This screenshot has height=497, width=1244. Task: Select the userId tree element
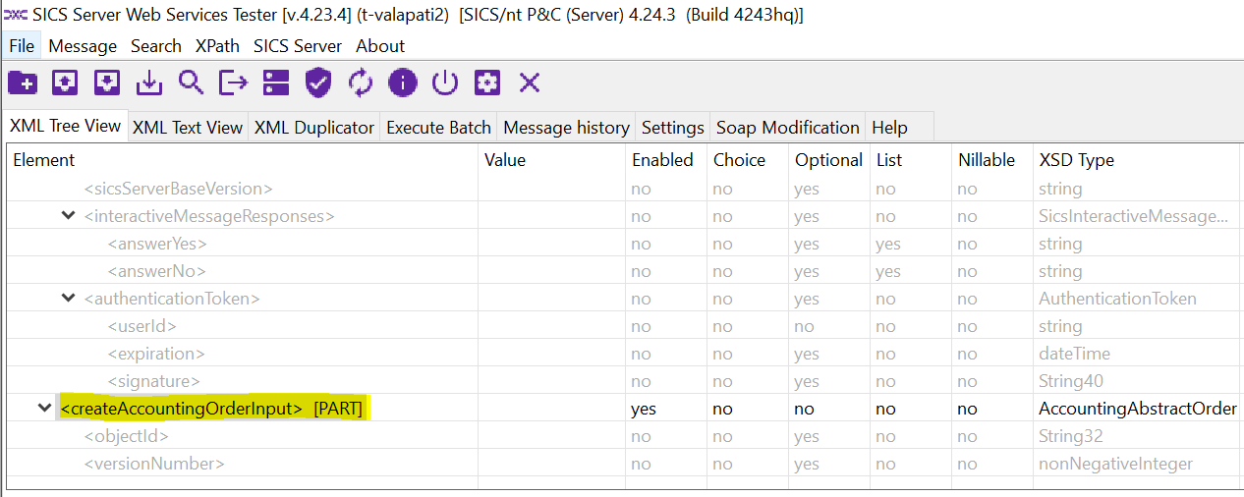click(x=142, y=326)
